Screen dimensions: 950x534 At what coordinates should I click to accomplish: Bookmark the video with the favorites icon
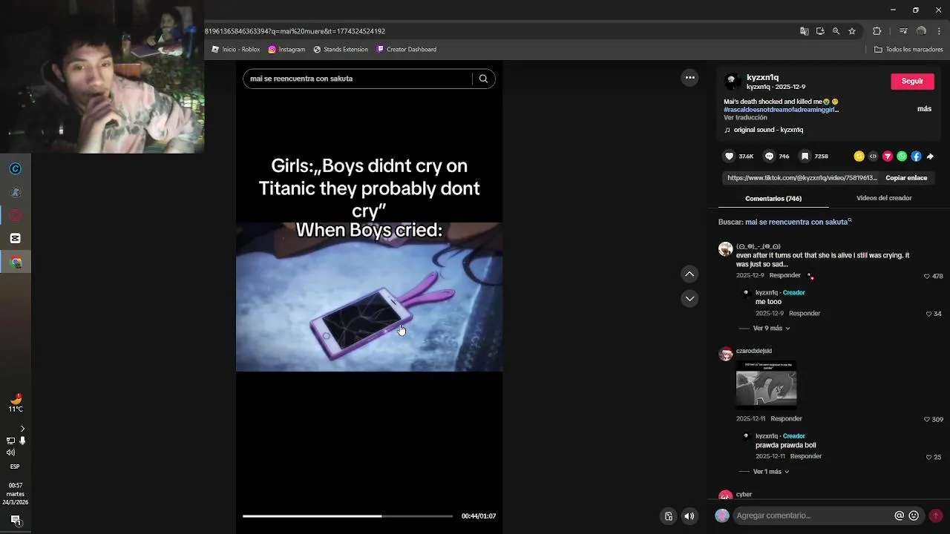(x=805, y=156)
